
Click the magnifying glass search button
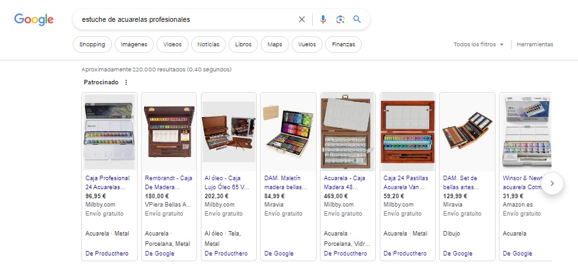pyautogui.click(x=357, y=19)
